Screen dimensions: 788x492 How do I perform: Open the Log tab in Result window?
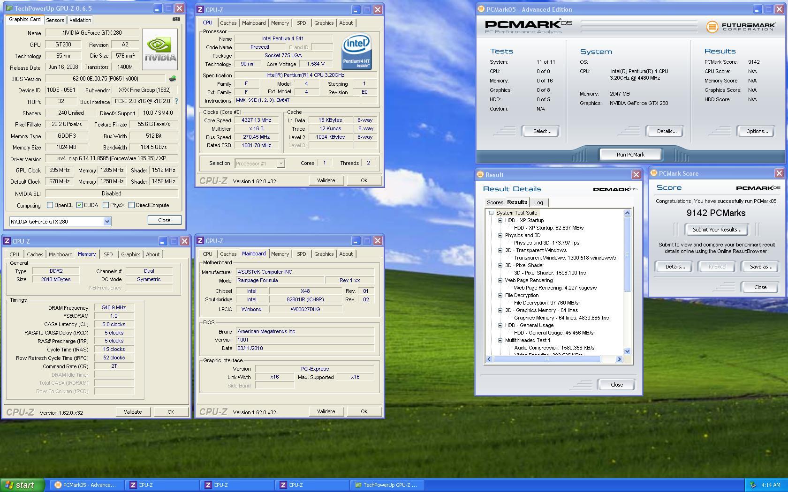click(538, 202)
